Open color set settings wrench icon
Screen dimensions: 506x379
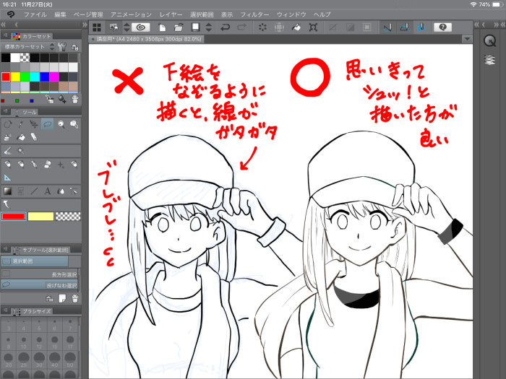pos(62,47)
